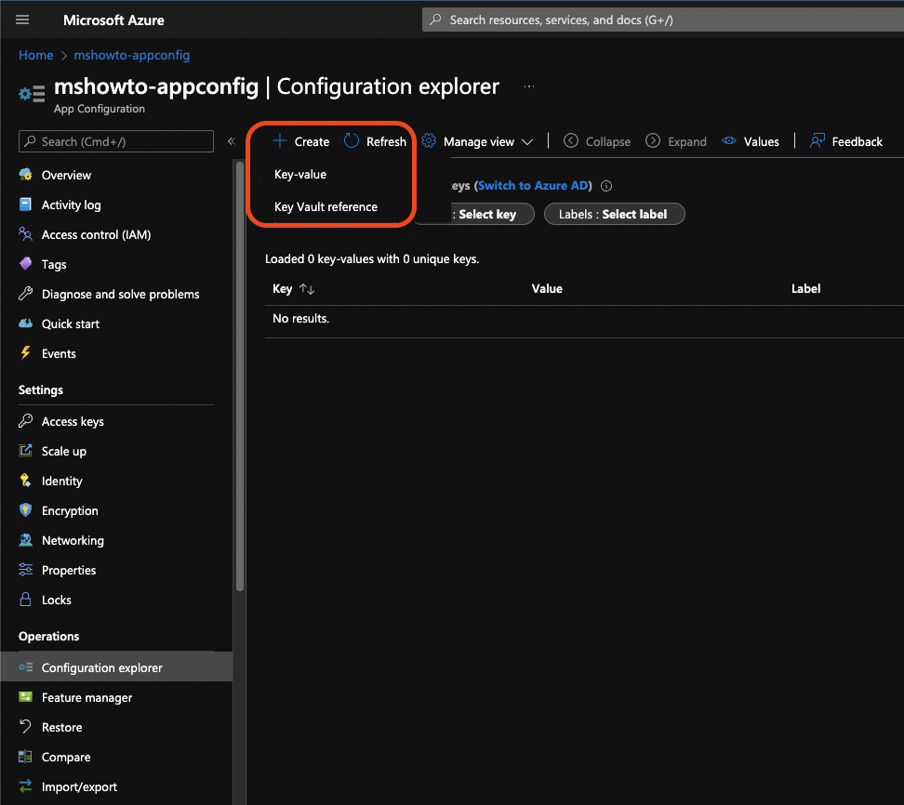Viewport: 904px width, 805px height.
Task: Open Diagnose and solve problems
Action: pos(120,294)
